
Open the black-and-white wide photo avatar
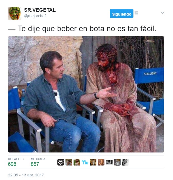[x=109, y=162]
